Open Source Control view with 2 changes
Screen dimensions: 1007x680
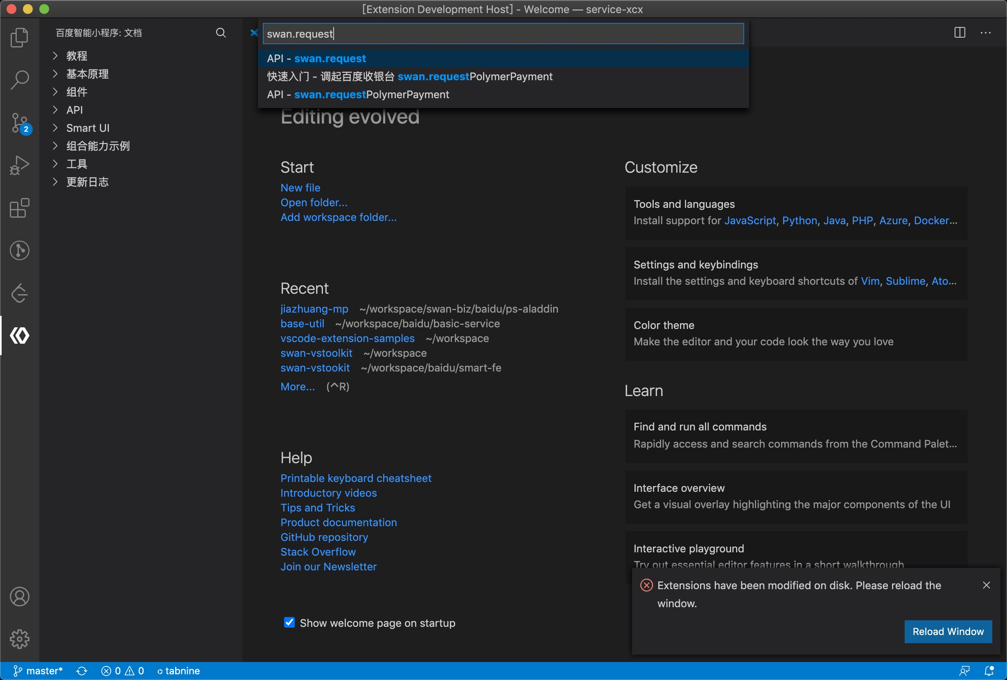20,123
